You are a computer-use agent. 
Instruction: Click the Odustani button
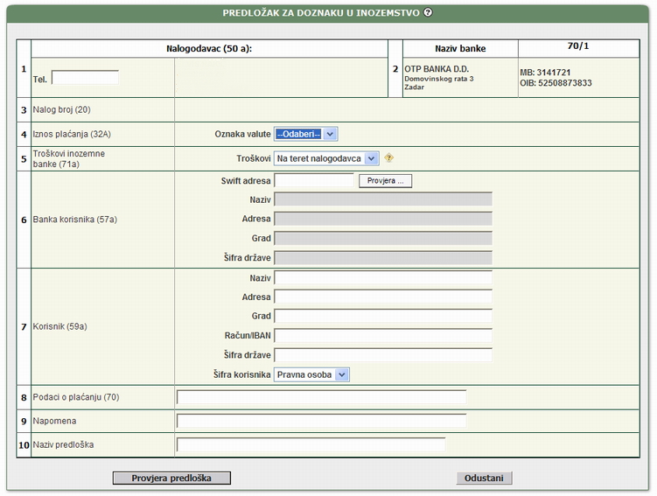(484, 479)
